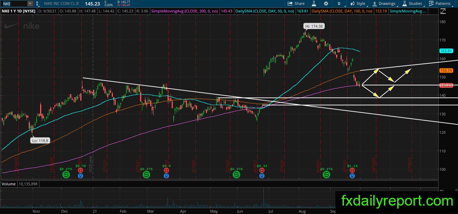Open the D timeframe selector
458x214 pixels.
[x=339, y=3]
